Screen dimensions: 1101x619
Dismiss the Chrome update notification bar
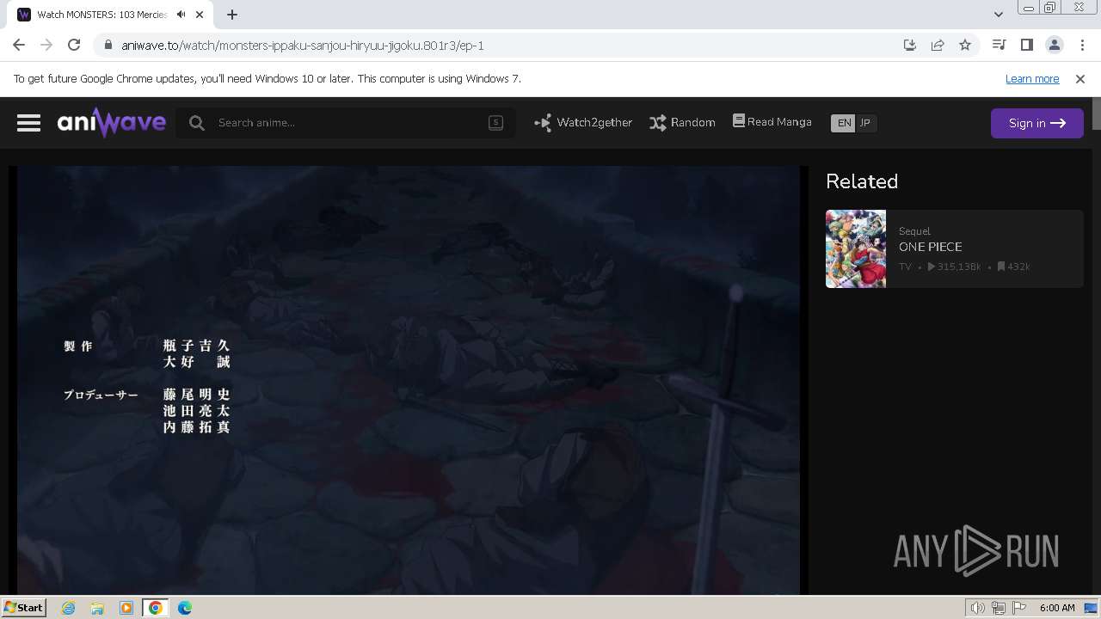click(x=1080, y=78)
